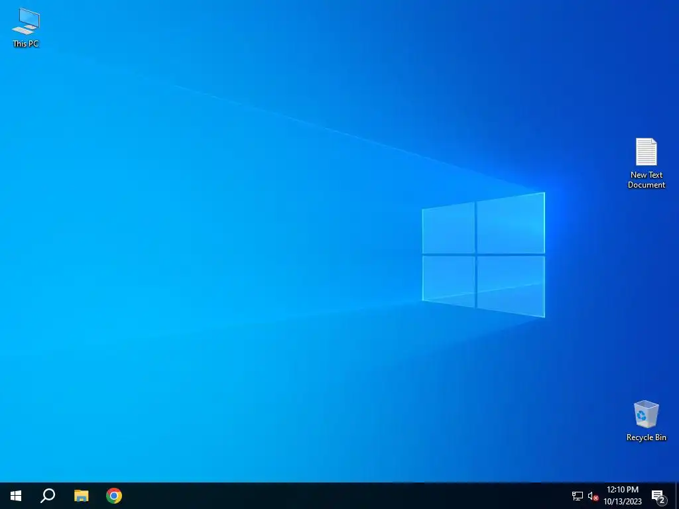Open the network status tray icon
This screenshot has width=679, height=509.
click(x=578, y=496)
